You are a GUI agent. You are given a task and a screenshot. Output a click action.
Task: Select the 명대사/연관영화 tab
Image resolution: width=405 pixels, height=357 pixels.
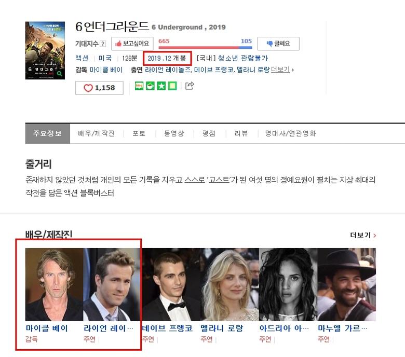pos(290,133)
